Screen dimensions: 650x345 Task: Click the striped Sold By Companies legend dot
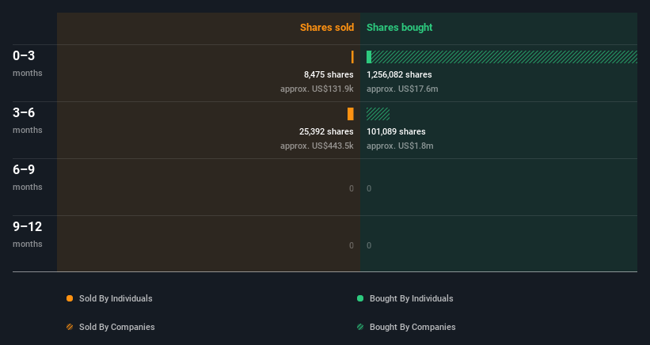70,327
